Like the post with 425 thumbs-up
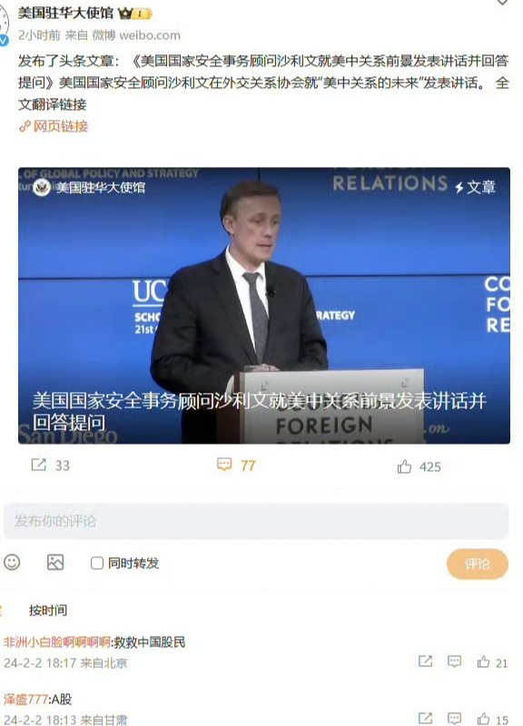Image resolution: width=523 pixels, height=726 pixels. click(404, 466)
